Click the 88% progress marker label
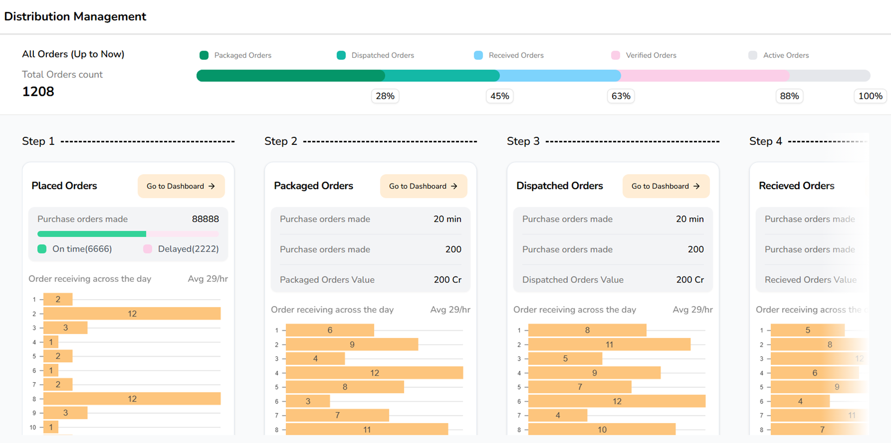Image resolution: width=891 pixels, height=443 pixels. 789,96
